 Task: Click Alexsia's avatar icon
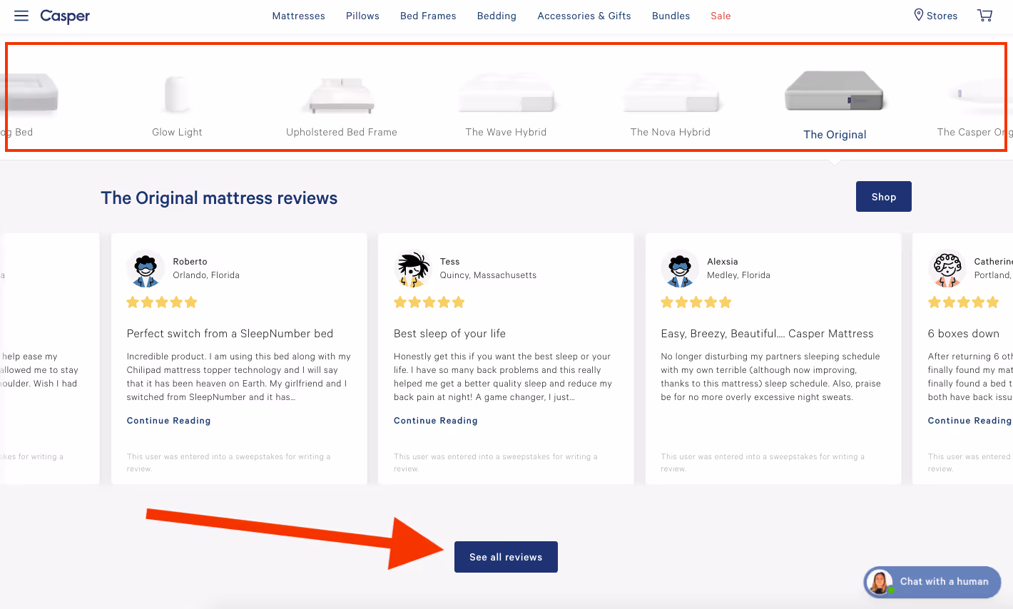(680, 268)
